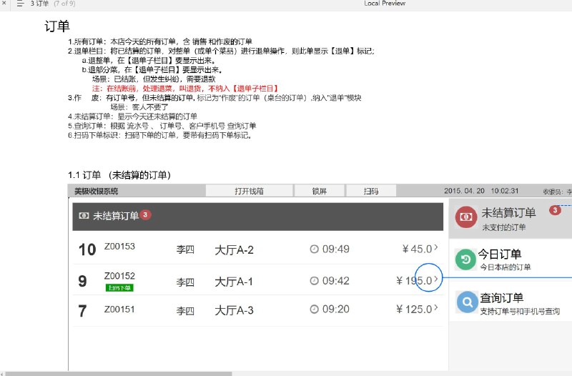
Task: Click the clock icon beside 09:20
Action: click(x=314, y=310)
